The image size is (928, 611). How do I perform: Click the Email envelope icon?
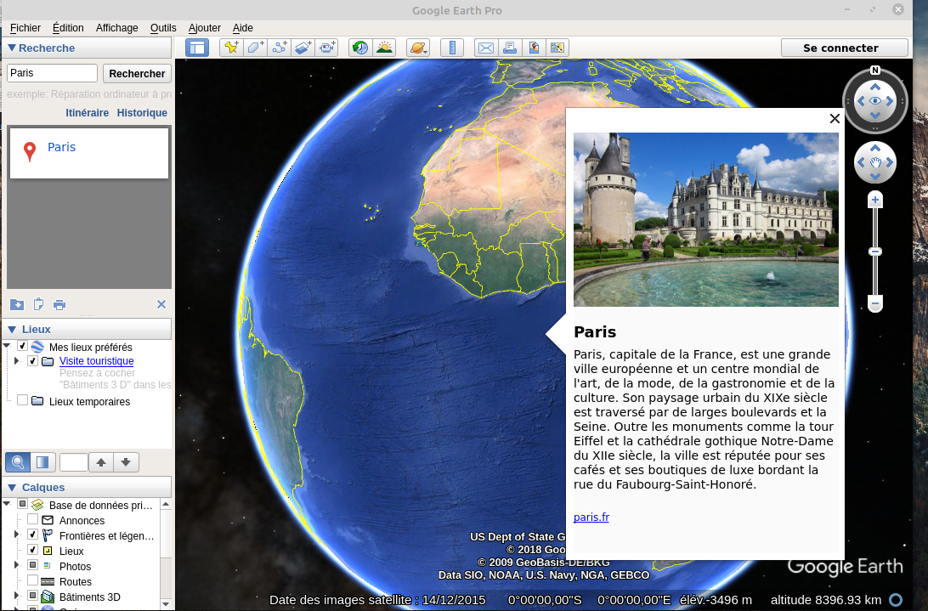485,48
